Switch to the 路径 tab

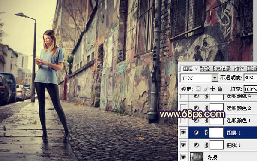click(205, 69)
